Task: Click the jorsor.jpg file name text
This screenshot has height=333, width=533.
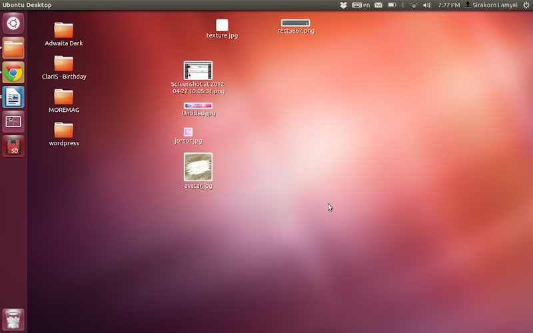Action: tap(189, 141)
